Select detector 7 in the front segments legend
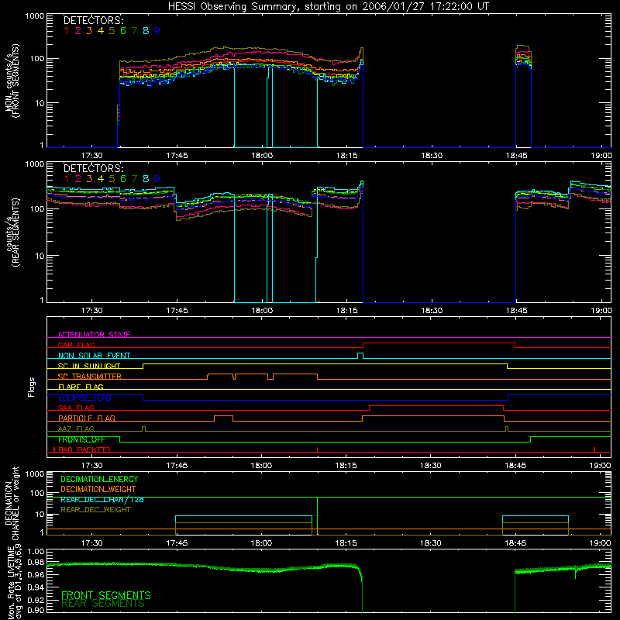Image resolution: width=620 pixels, height=620 pixels. point(134,31)
